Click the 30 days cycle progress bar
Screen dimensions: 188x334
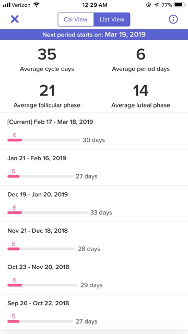pyautogui.click(x=44, y=140)
